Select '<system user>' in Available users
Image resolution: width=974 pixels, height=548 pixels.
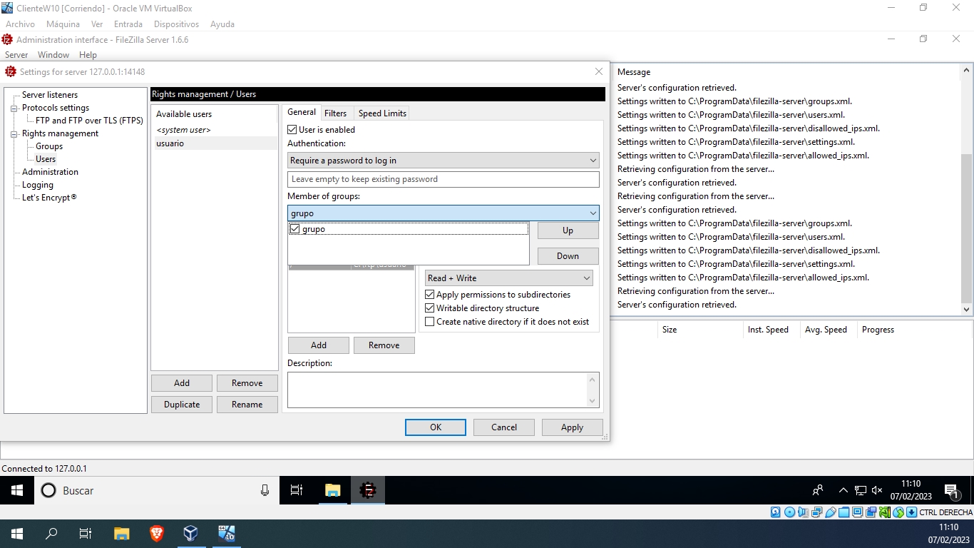[x=215, y=130]
